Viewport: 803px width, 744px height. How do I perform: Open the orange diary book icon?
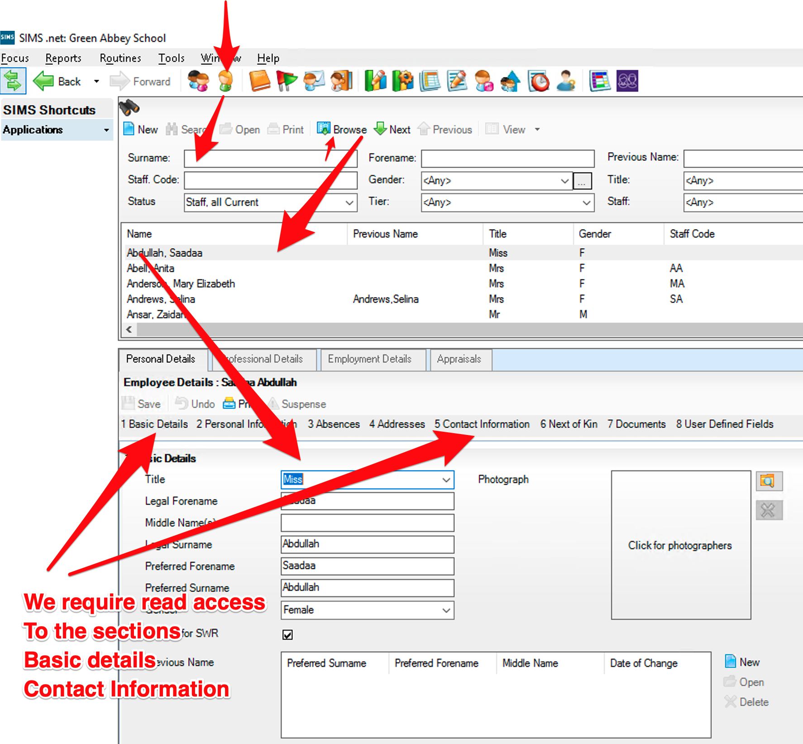click(259, 81)
